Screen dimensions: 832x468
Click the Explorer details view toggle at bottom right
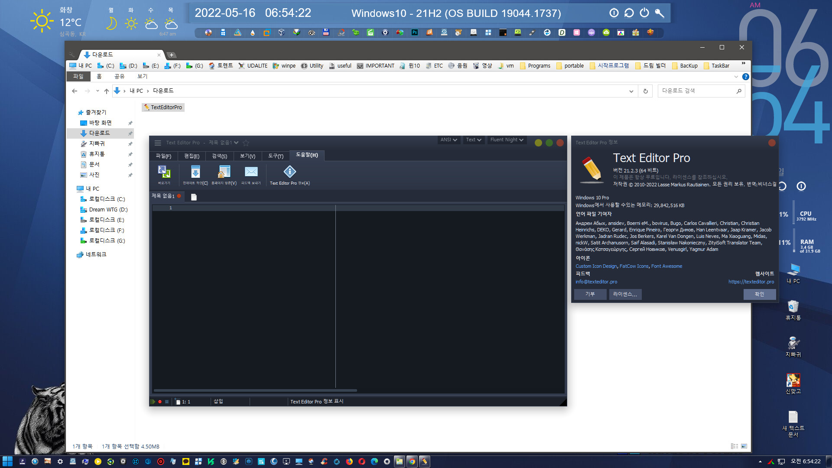[x=734, y=446]
